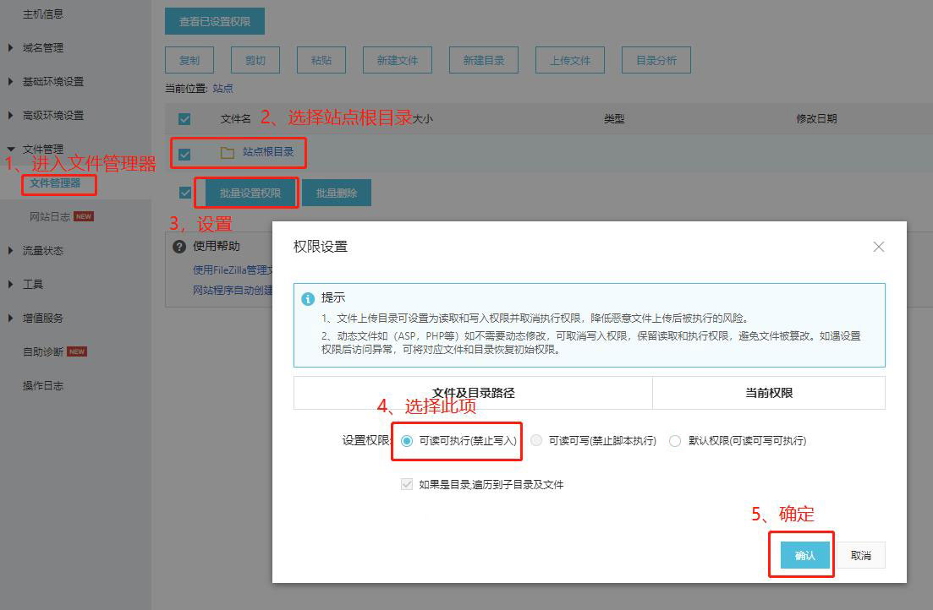This screenshot has width=933, height=610.
Task: Click the 确认 button in the dialog
Action: coord(804,555)
